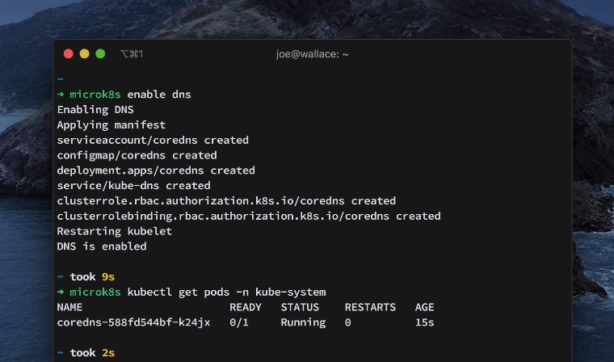Click the RESTARTS column header
Screen dimensions: 614x362
pos(370,307)
